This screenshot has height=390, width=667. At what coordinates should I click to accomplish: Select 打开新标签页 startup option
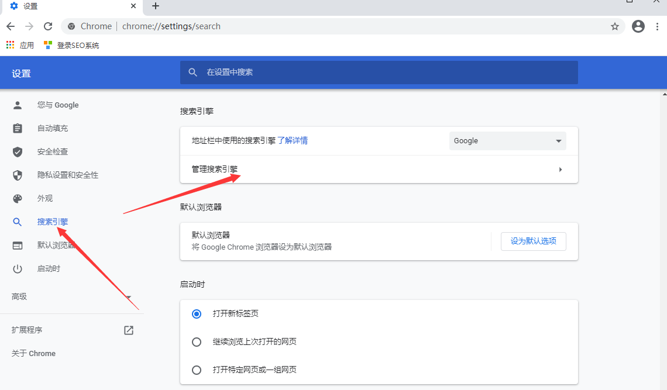(197, 313)
